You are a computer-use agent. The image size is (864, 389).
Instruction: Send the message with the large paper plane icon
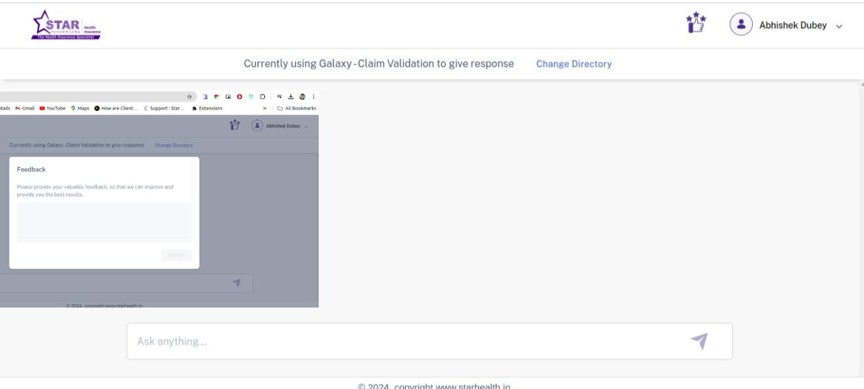(x=699, y=340)
